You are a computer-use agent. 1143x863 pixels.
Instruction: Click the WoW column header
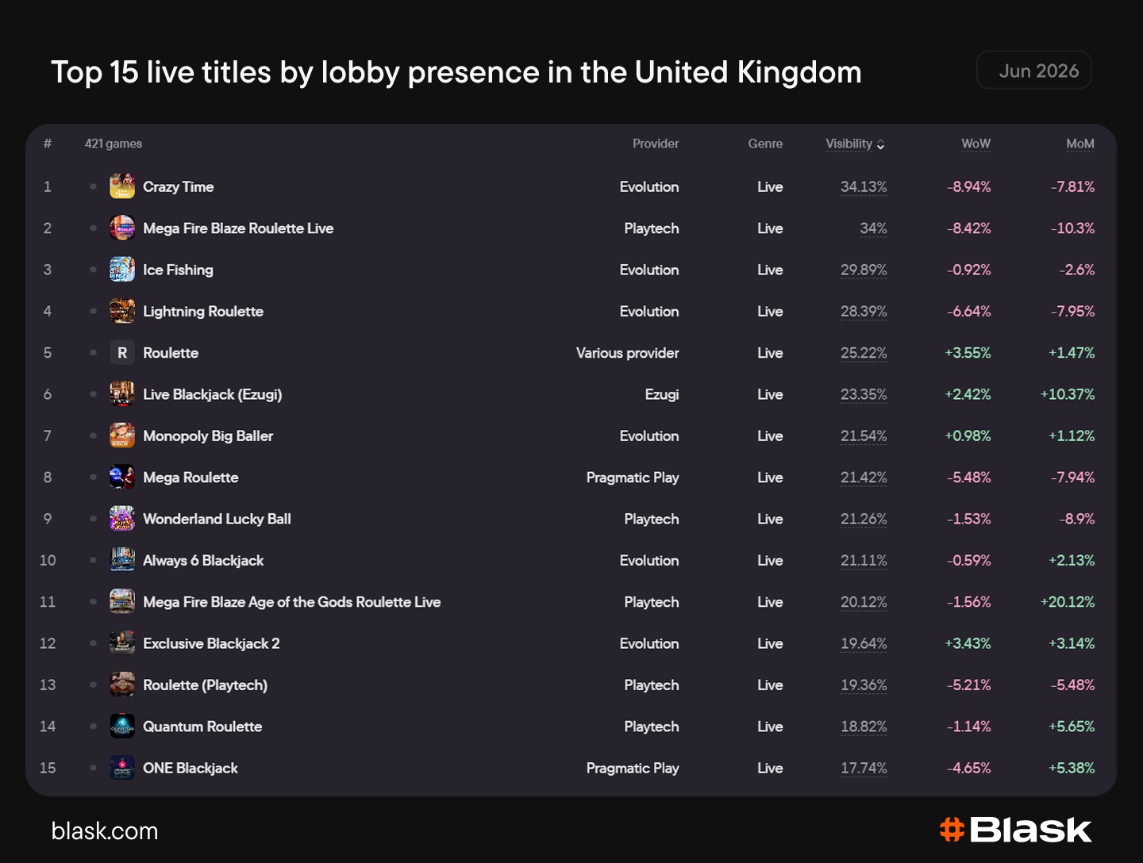click(x=976, y=144)
